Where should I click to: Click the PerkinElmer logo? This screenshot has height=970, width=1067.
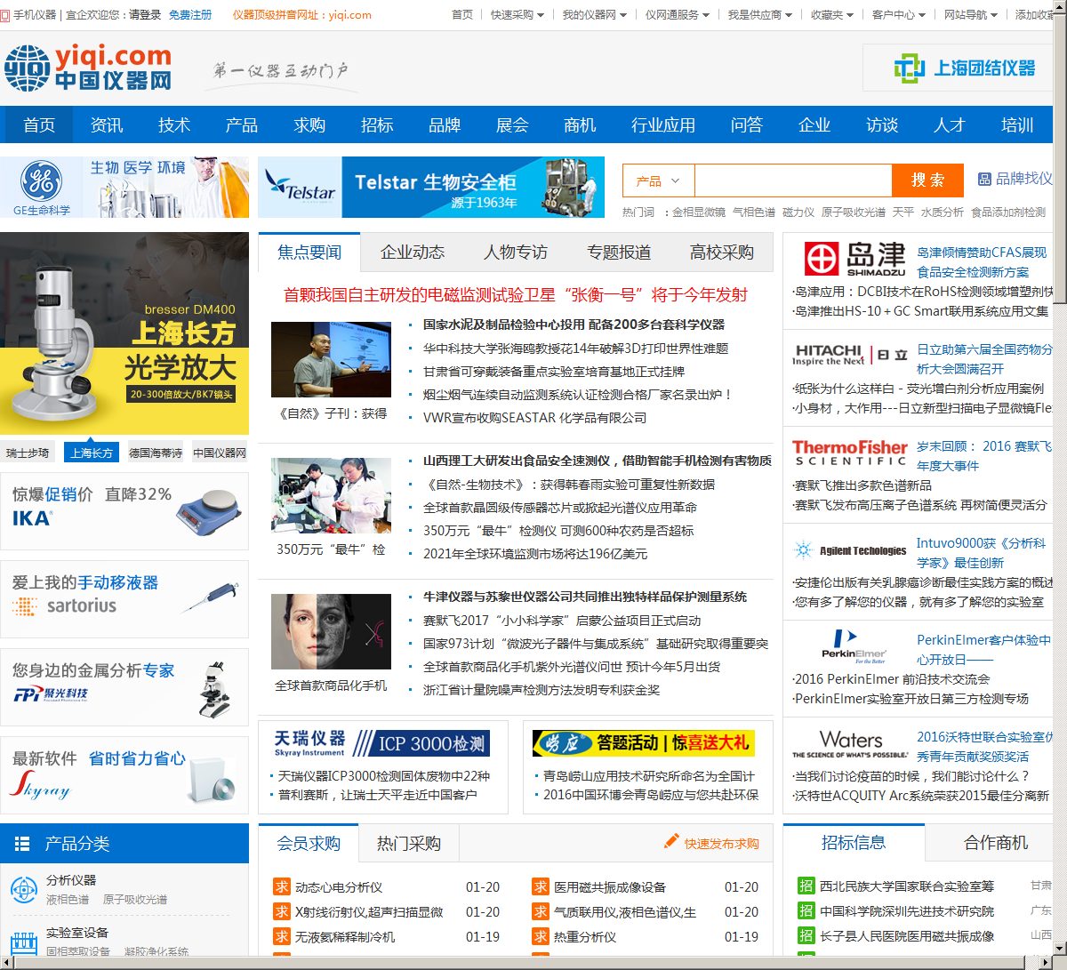click(x=853, y=647)
